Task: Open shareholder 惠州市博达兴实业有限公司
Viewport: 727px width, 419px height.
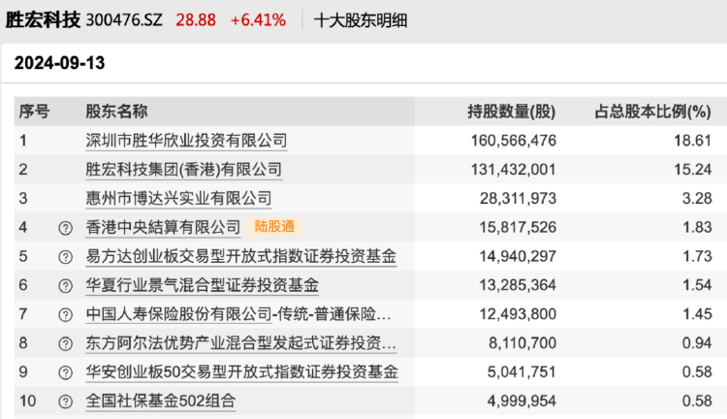Action: (x=178, y=199)
